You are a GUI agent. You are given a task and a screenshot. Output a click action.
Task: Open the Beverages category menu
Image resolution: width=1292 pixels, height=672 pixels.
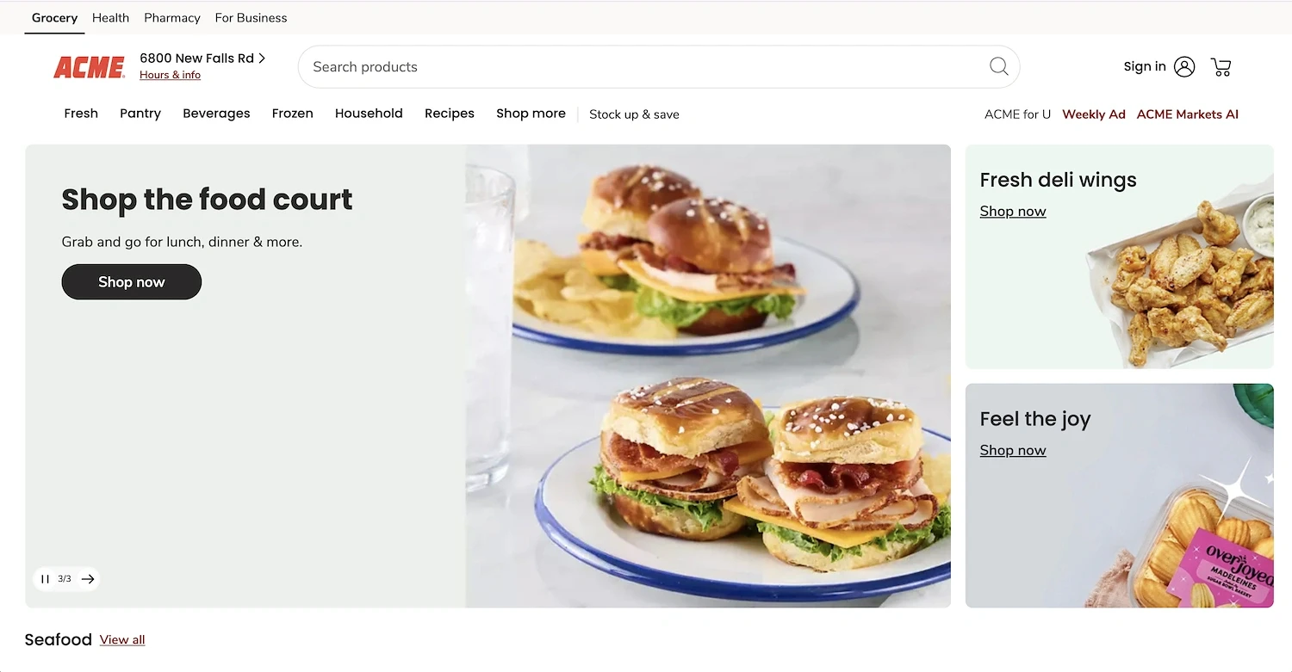coord(216,114)
